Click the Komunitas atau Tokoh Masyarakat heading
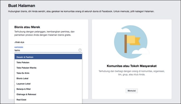The width and height of the screenshot is (181, 104). [x=132, y=66]
